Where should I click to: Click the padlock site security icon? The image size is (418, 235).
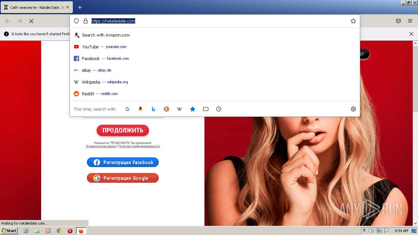[86, 21]
